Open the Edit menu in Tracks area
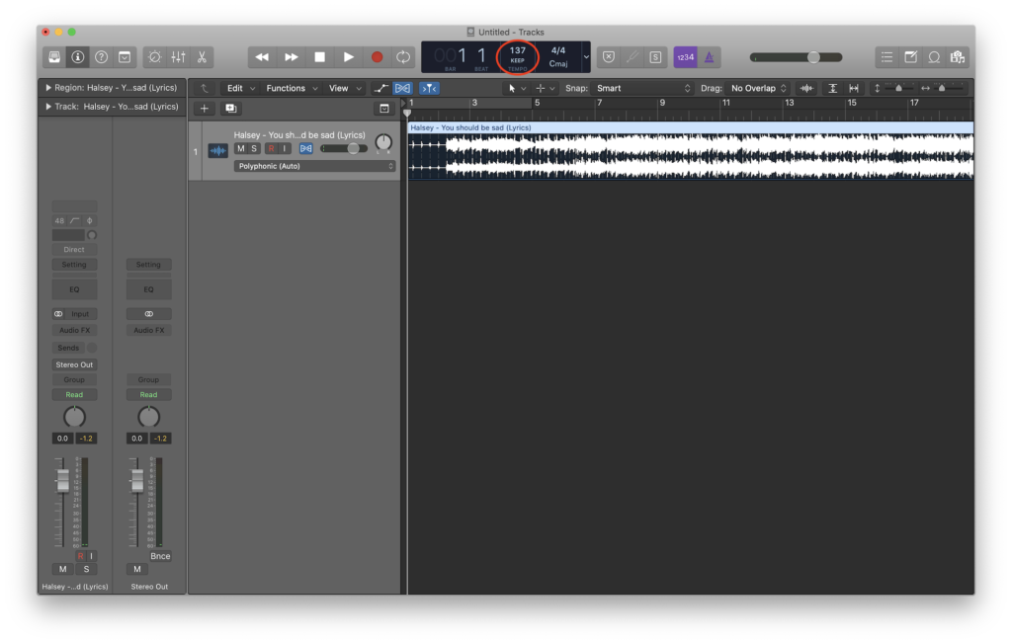 240,89
